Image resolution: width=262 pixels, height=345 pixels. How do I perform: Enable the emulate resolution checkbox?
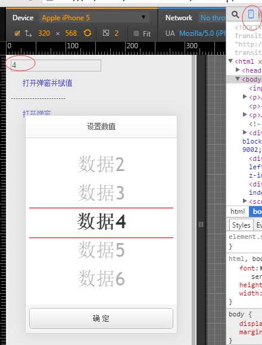[x=17, y=33]
